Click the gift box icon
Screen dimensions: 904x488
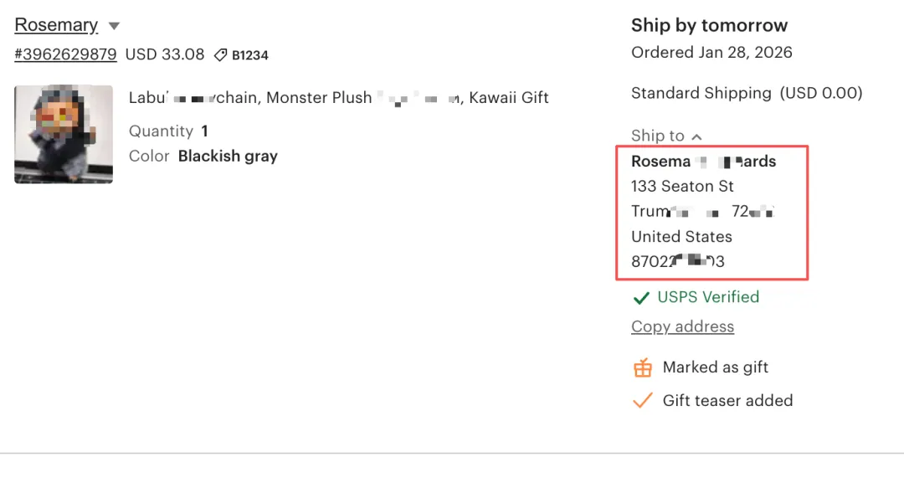(642, 367)
